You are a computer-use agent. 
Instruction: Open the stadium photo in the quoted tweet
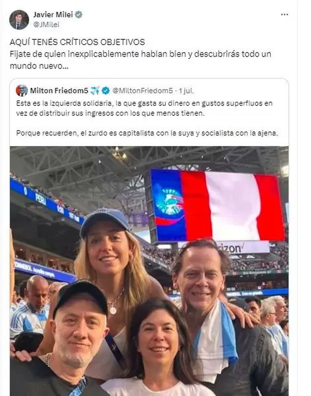tap(149, 271)
